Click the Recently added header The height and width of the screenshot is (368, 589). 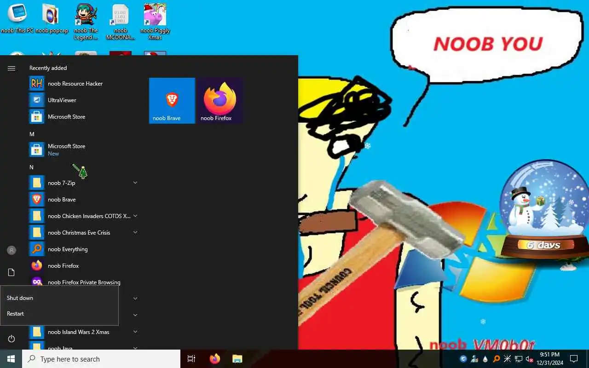(48, 68)
